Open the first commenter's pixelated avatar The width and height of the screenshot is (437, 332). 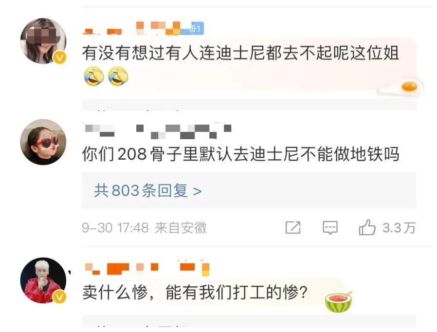pos(43,41)
